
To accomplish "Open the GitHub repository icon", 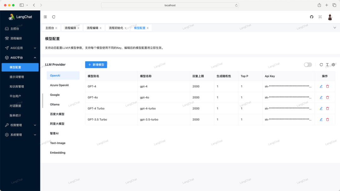I will coord(312,17).
